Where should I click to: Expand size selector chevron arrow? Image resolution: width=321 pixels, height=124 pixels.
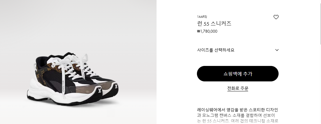[x=277, y=50]
